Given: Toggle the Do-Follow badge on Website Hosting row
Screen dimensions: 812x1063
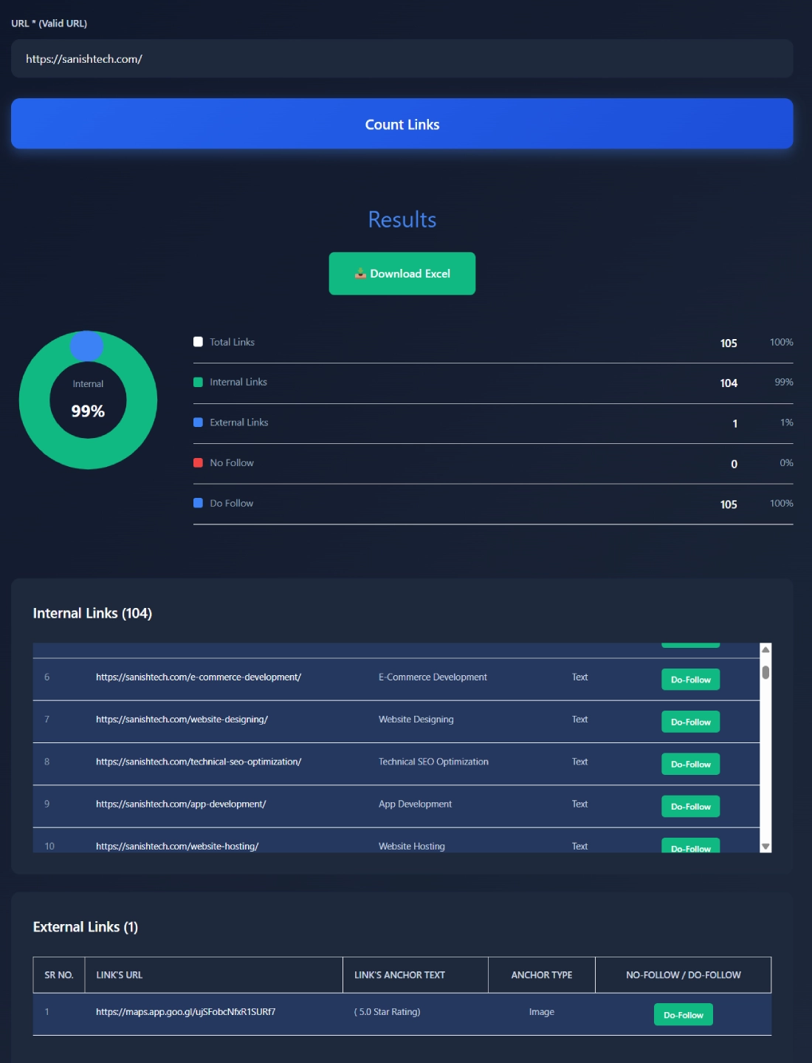Looking at the screenshot, I should tap(690, 848).
